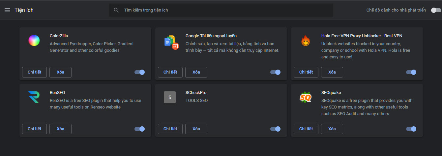This screenshot has width=442, height=156.
Task: Click ColorZilla's Advanced Eyedropper description
Action: coord(92,47)
